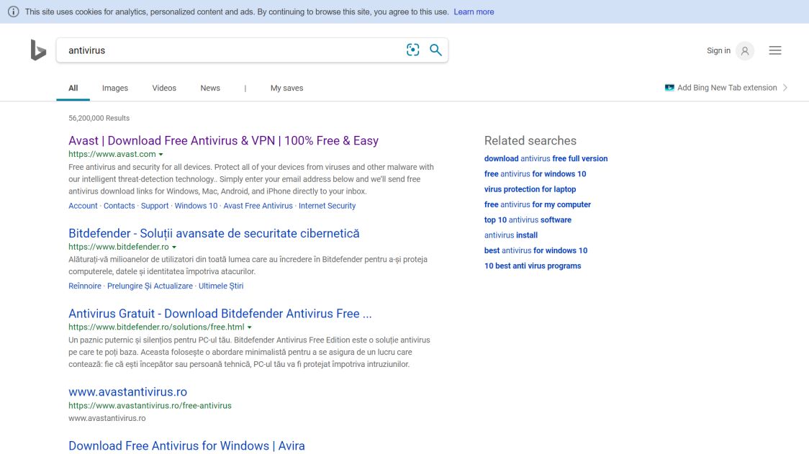This screenshot has width=809, height=454.
Task: Open Antivirus Gratuit Bitdefender Free result
Action: pos(220,314)
